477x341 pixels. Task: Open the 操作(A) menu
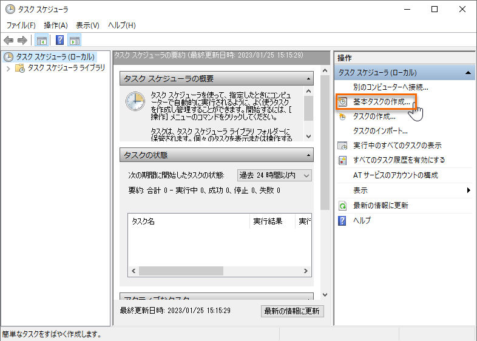point(56,25)
